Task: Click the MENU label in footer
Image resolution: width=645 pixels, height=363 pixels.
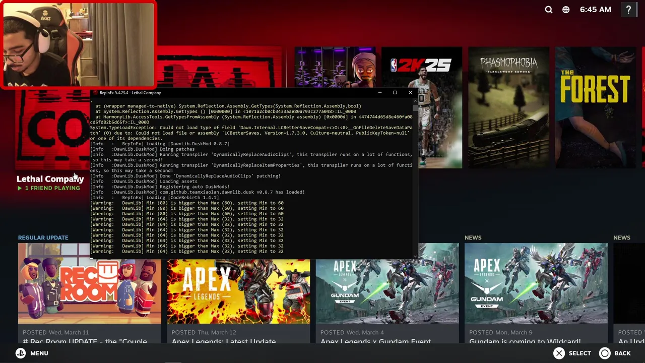Action: [x=39, y=353]
